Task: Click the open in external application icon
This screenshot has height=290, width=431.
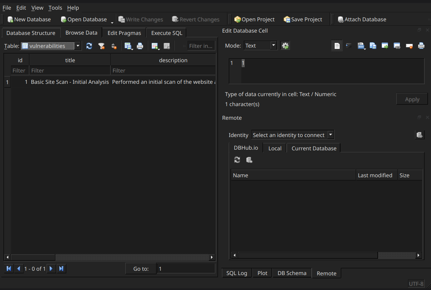Action: click(385, 46)
